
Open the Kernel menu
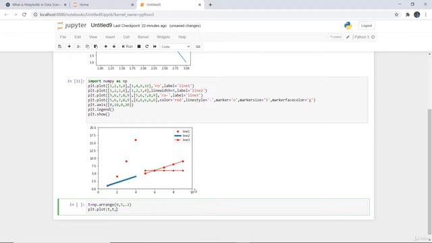click(x=143, y=37)
